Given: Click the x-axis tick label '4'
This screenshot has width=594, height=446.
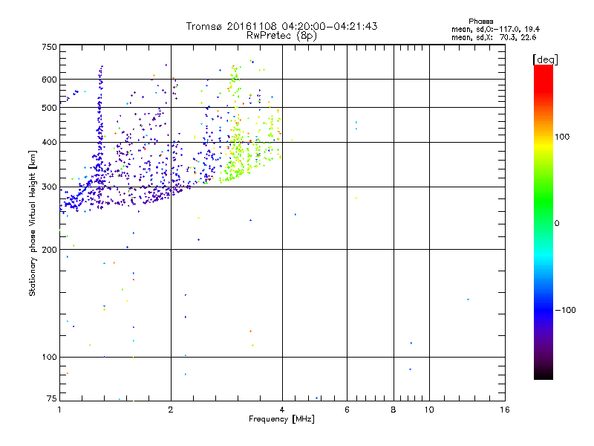Looking at the screenshot, I should [x=282, y=410].
